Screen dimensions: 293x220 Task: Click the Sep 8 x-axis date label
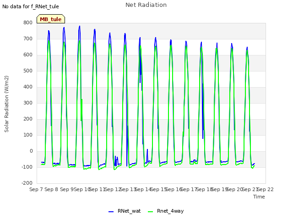pyautogui.click(x=51, y=189)
